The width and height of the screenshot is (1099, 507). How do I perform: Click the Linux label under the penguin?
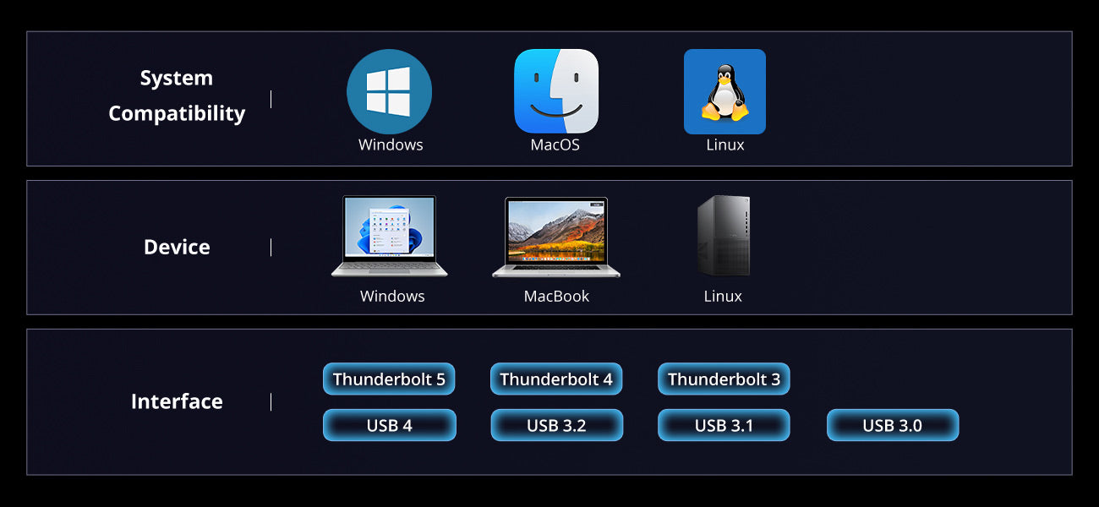[724, 144]
